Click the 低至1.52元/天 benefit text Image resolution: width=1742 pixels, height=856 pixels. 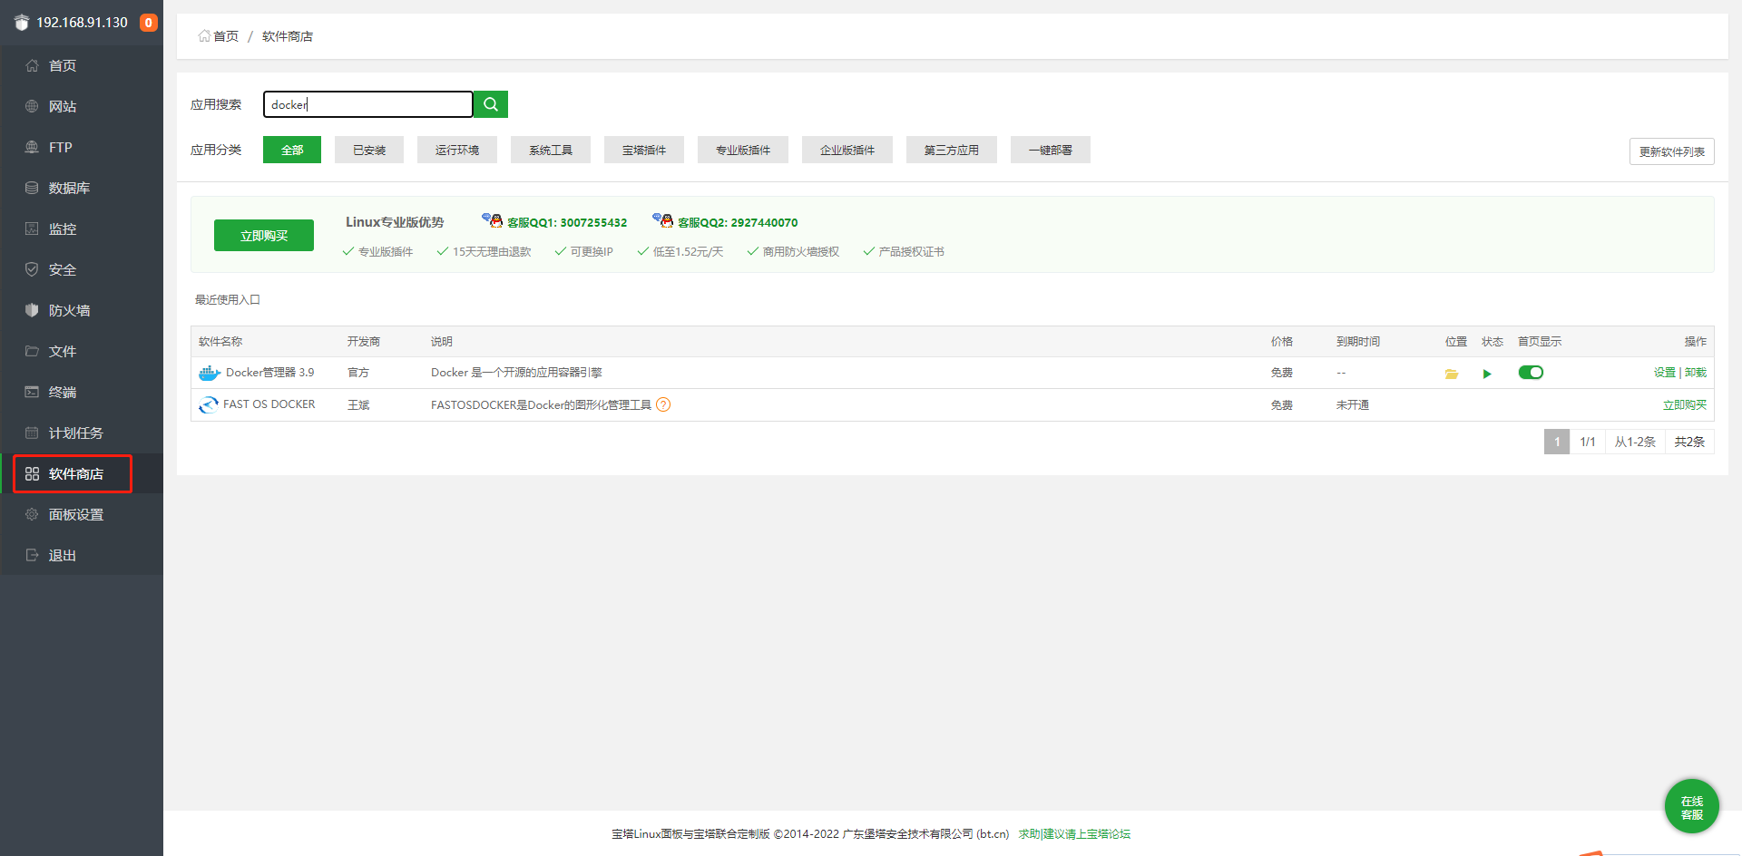tap(688, 252)
